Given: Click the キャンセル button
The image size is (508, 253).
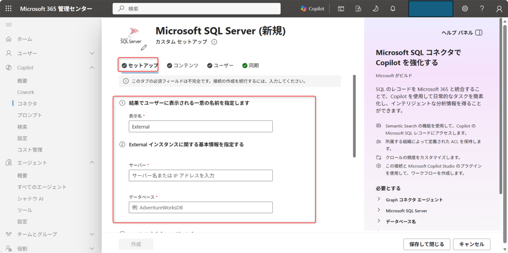Looking at the screenshot, I should pyautogui.click(x=472, y=244).
